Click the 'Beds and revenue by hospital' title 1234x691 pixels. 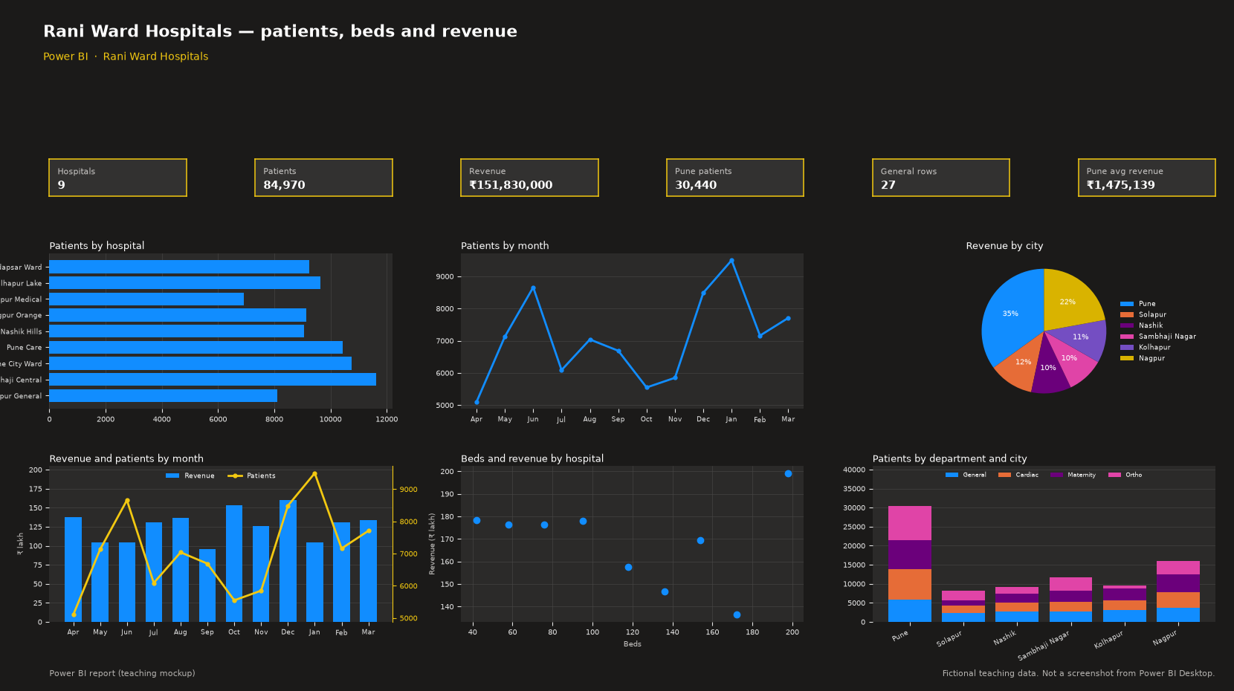(x=532, y=459)
